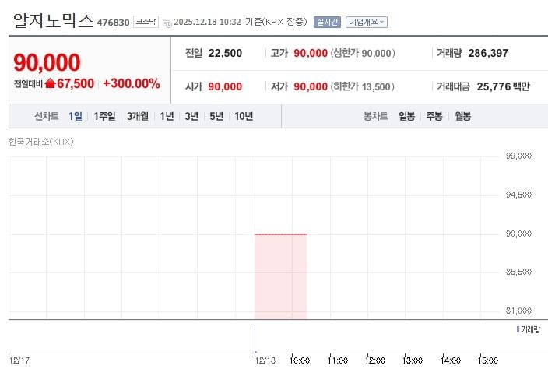
Task: Click the 한국거래소(KRX) chart label
Action: pyautogui.click(x=41, y=142)
